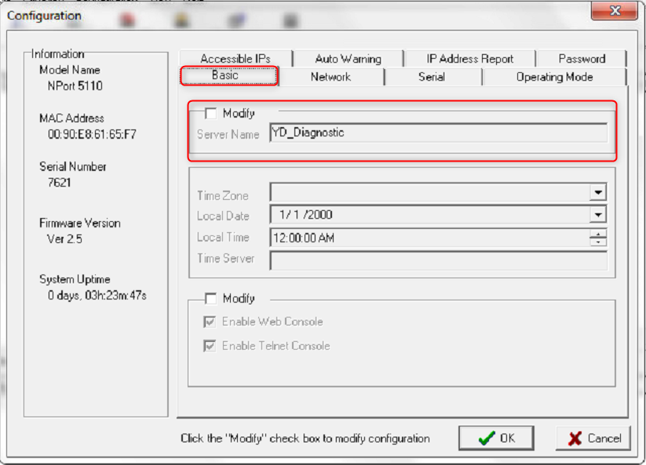Open the Local Date dropdown arrow
Screen dimensions: 646x465
598,215
